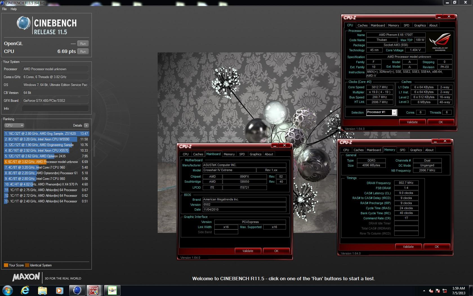This screenshot has width=473, height=296.
Task: Click OK in top CPU-Z window
Action: (441, 122)
